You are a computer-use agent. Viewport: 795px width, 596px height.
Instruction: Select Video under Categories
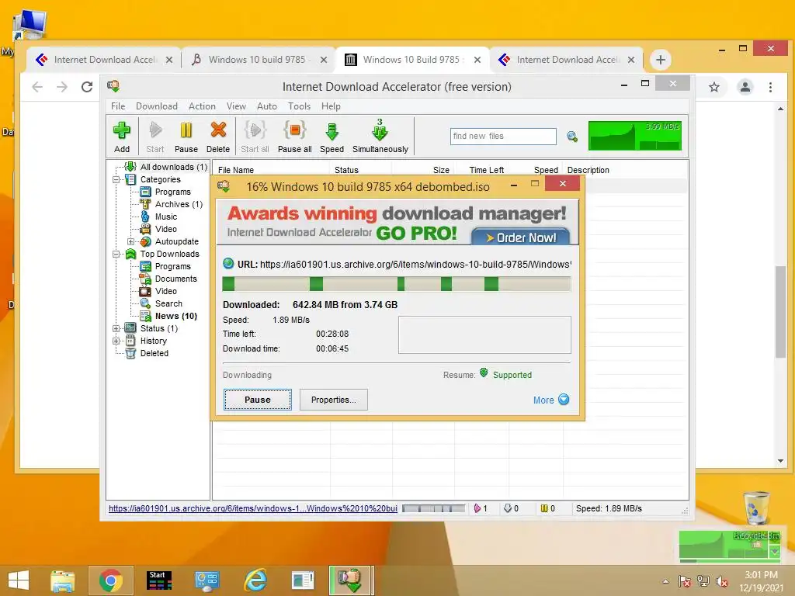click(x=166, y=229)
